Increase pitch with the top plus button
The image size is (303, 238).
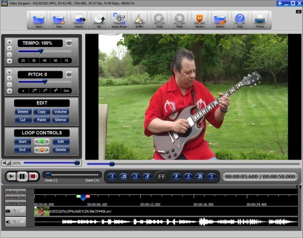(x=10, y=72)
